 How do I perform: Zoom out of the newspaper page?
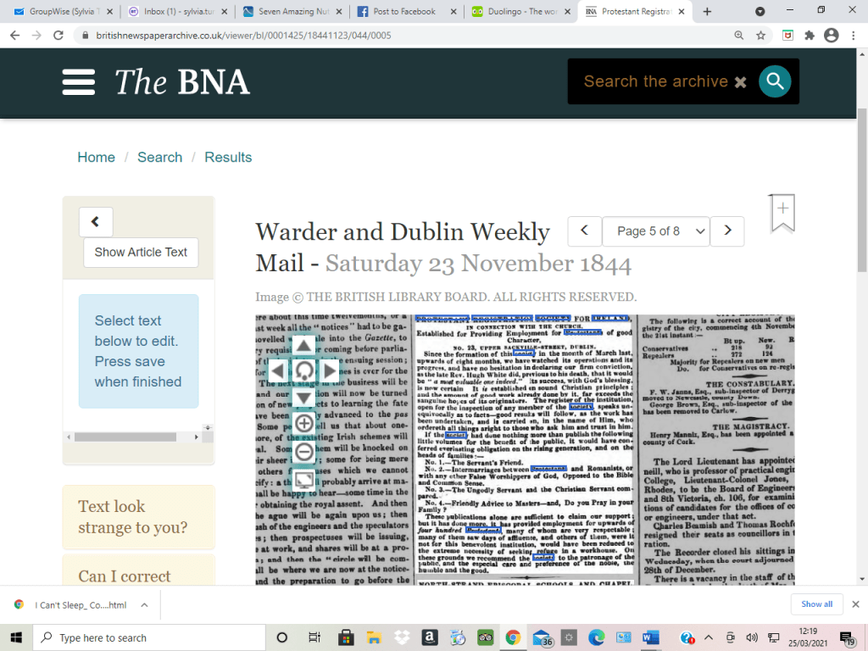[x=303, y=451]
